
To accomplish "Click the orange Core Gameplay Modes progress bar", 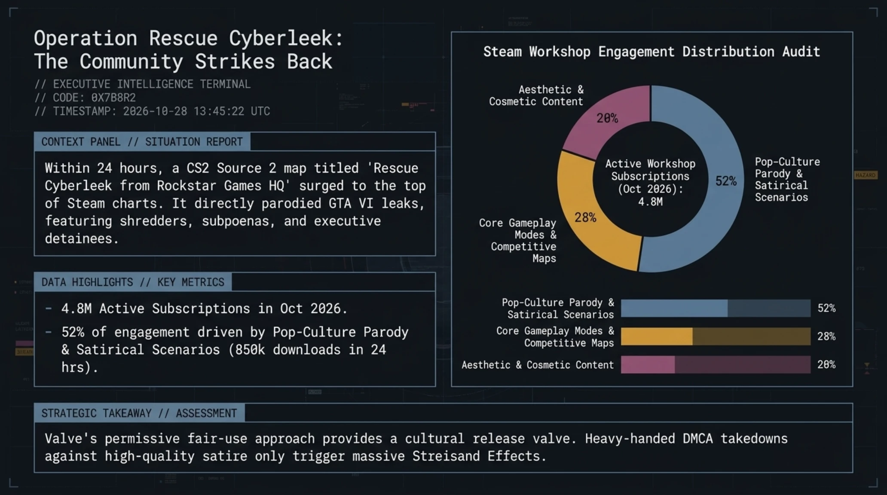I will point(716,336).
